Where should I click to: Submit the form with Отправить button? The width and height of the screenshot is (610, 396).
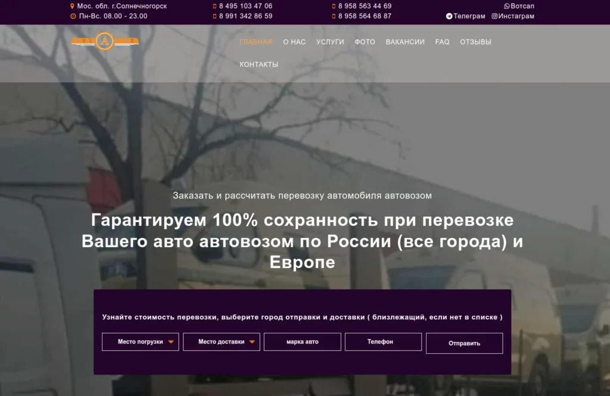[x=464, y=344]
